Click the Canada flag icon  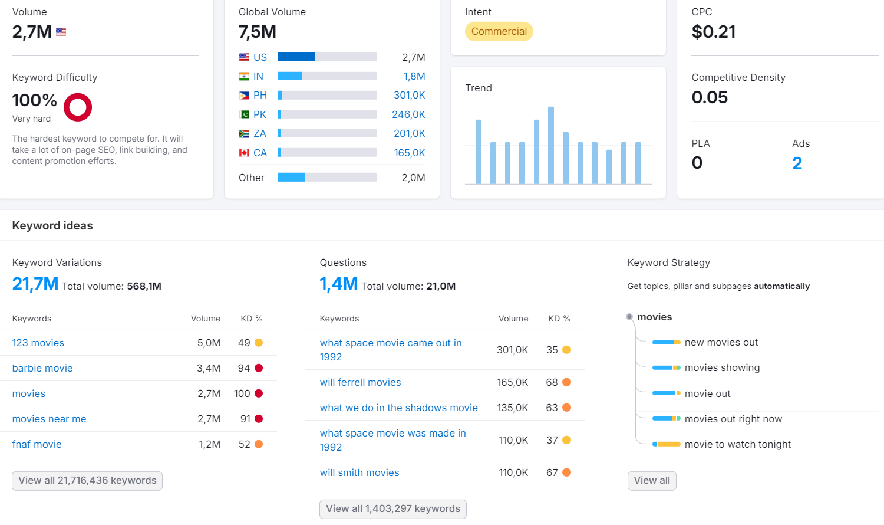244,153
